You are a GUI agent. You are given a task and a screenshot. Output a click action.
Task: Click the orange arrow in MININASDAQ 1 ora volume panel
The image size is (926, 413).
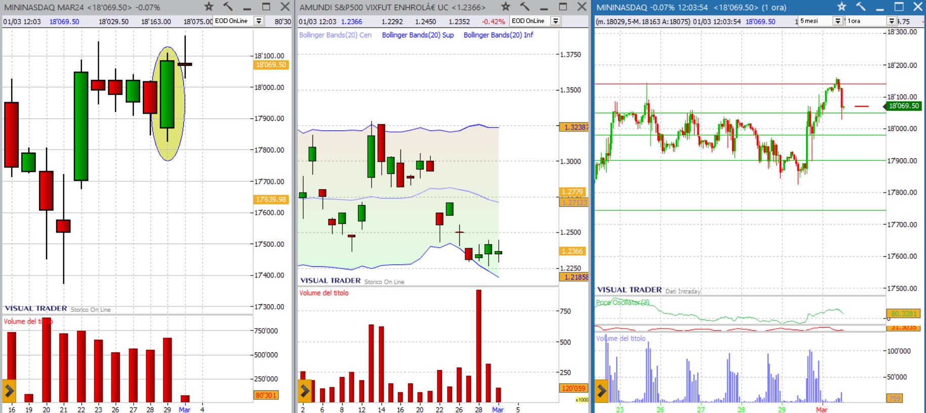601,391
